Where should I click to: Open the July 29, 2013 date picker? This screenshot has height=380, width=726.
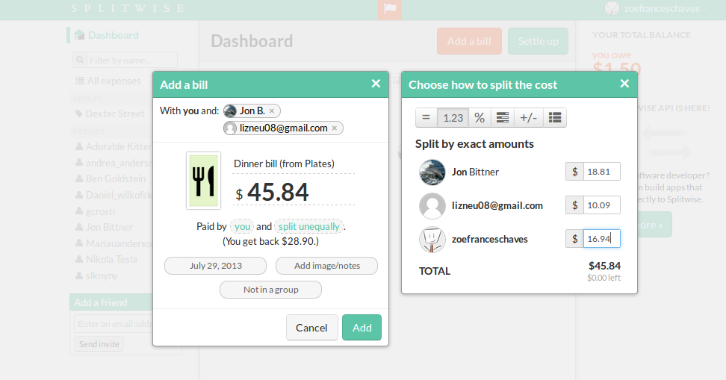(215, 266)
